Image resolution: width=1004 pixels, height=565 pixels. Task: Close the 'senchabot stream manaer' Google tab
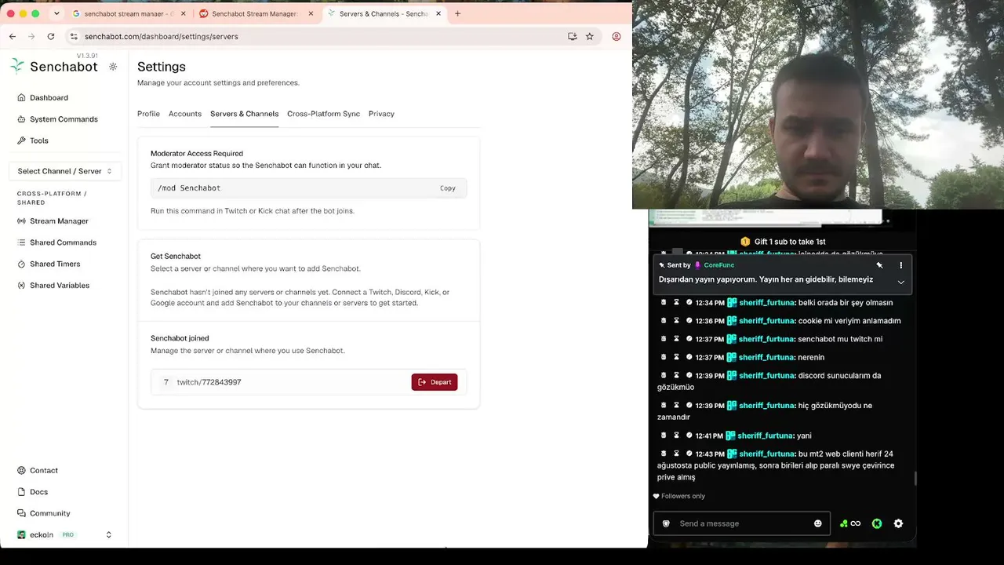click(184, 13)
